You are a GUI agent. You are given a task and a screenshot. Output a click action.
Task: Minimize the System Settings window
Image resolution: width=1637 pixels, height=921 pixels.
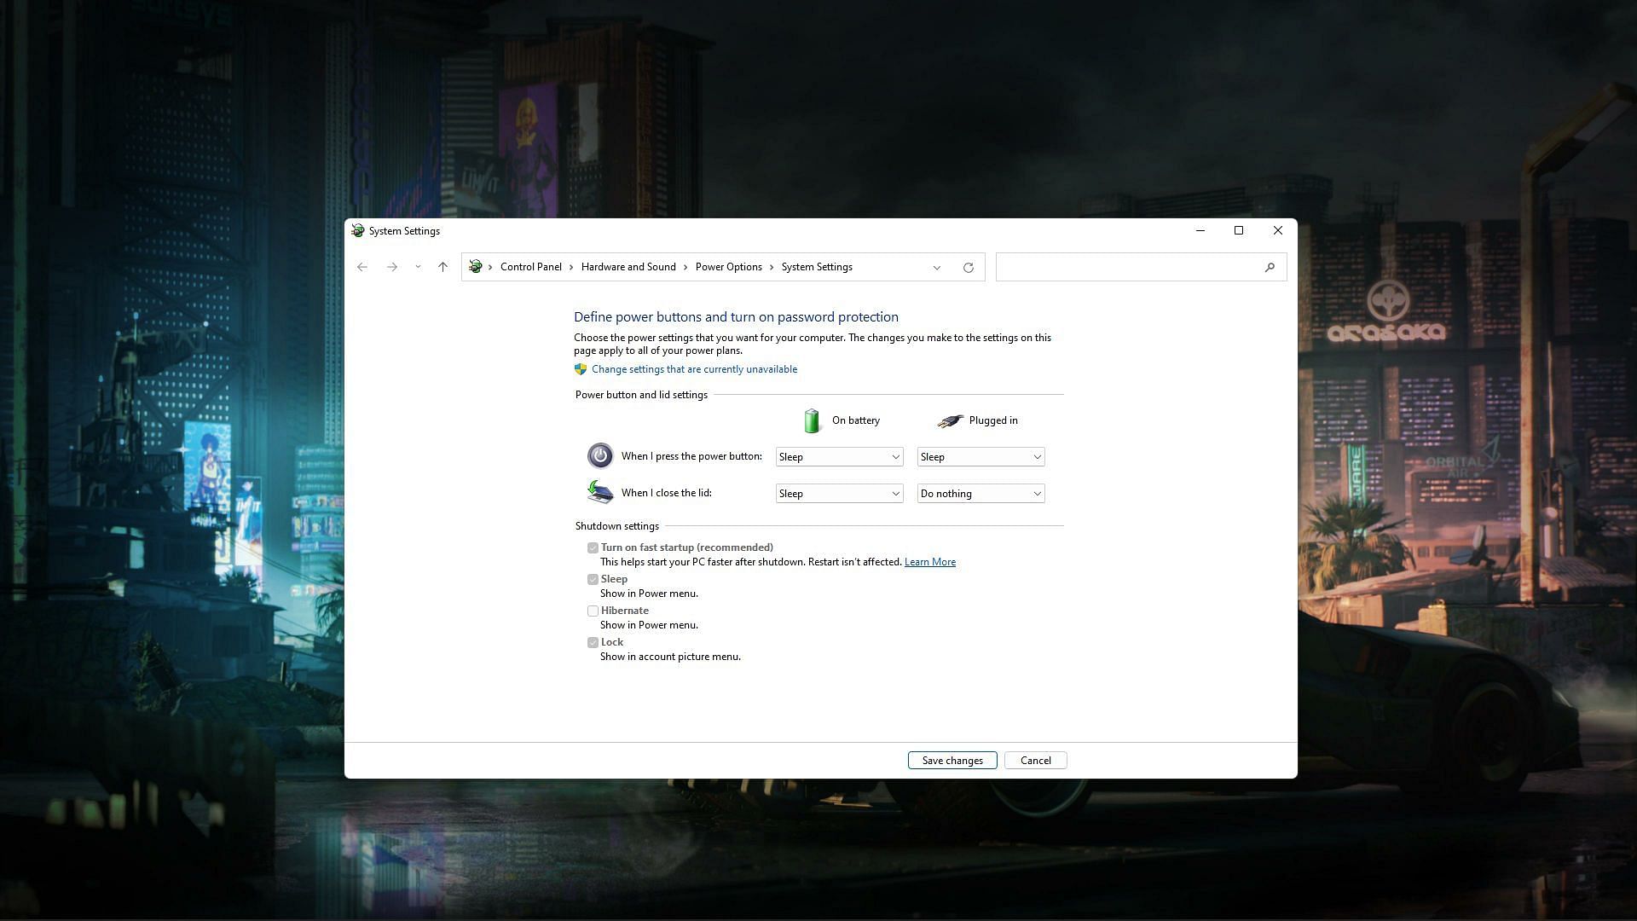(1200, 230)
